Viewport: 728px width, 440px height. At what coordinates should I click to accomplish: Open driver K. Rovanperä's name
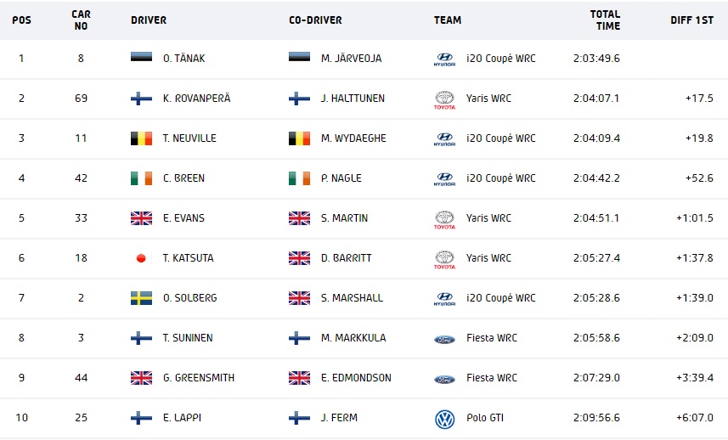pos(196,99)
